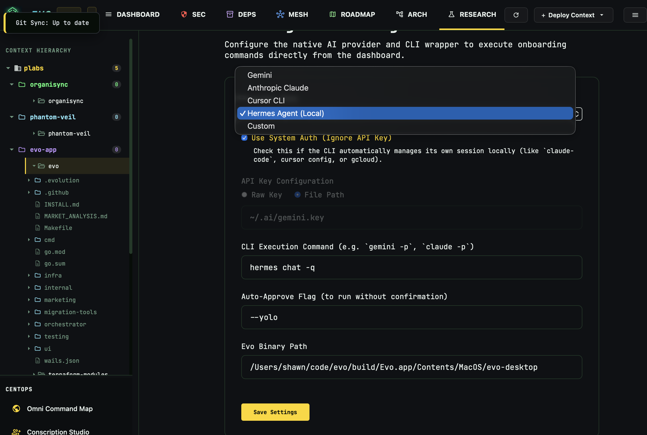Image resolution: width=647 pixels, height=435 pixels.
Task: Click the plabs building icon
Action: pyautogui.click(x=18, y=68)
